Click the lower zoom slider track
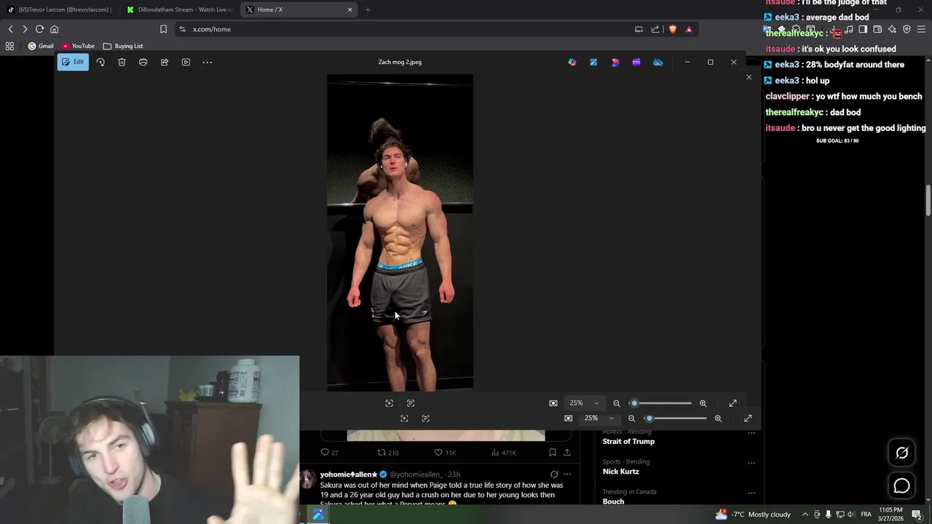 pos(676,418)
